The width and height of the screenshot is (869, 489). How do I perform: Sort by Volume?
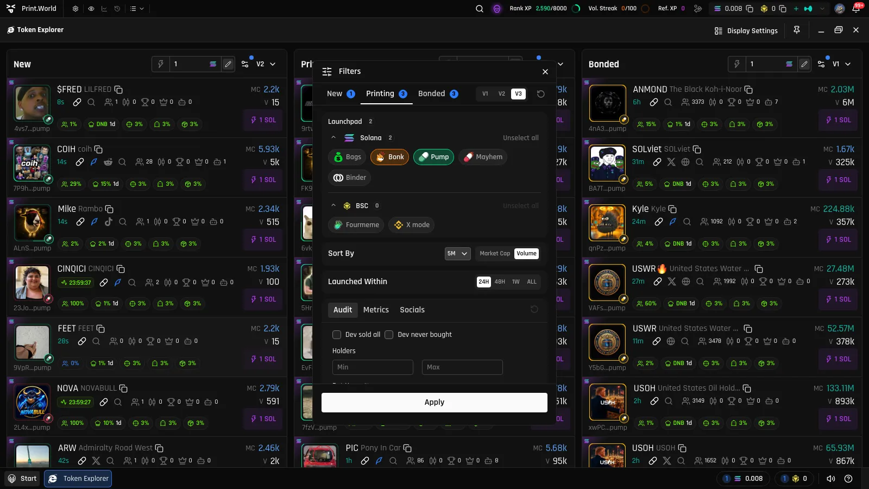click(526, 253)
